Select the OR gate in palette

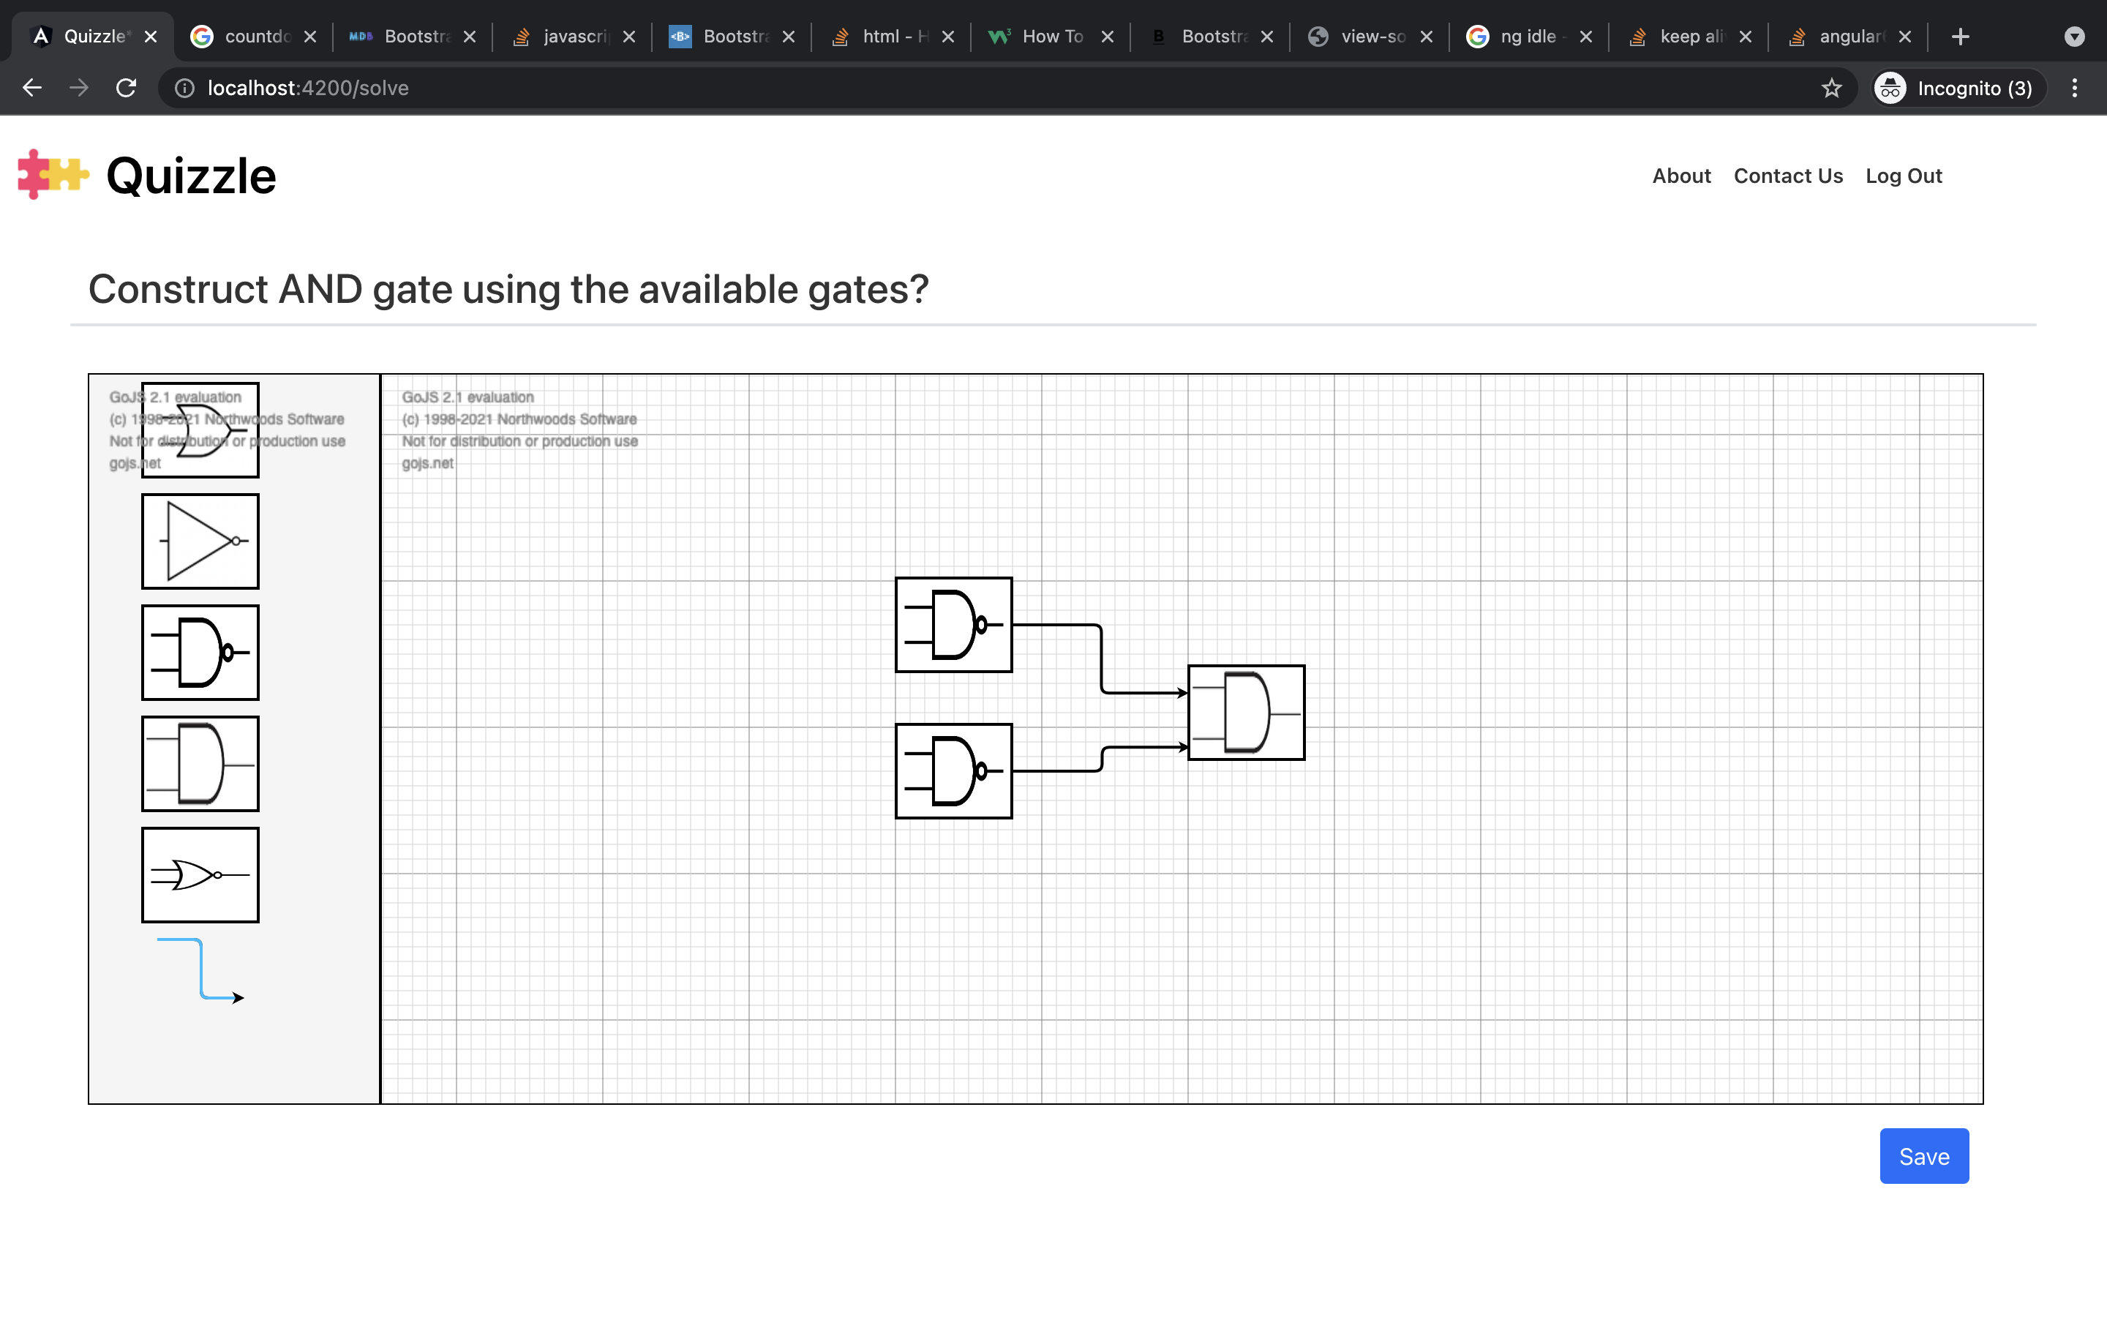click(x=200, y=430)
